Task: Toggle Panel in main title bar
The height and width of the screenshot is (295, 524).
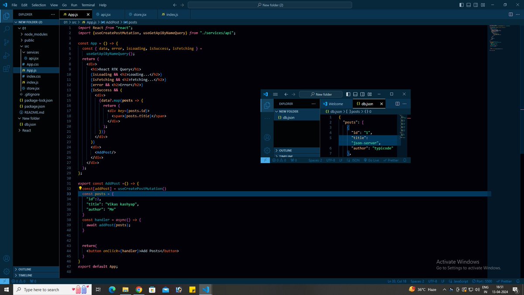Action: coord(469,5)
